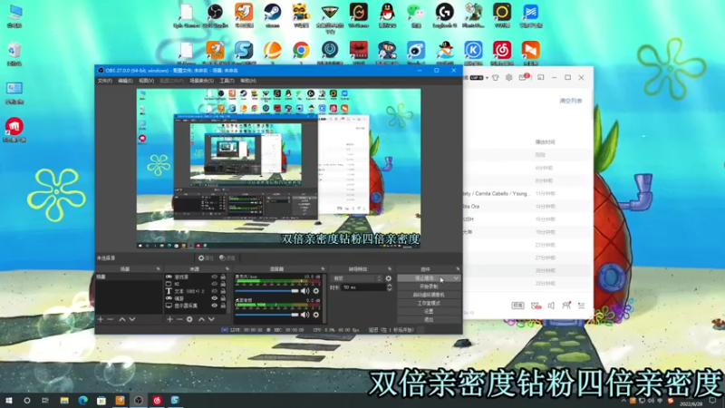Screen dimensions: 725x408
Task: Remove the selected source with the minus icon
Action: (x=179, y=319)
